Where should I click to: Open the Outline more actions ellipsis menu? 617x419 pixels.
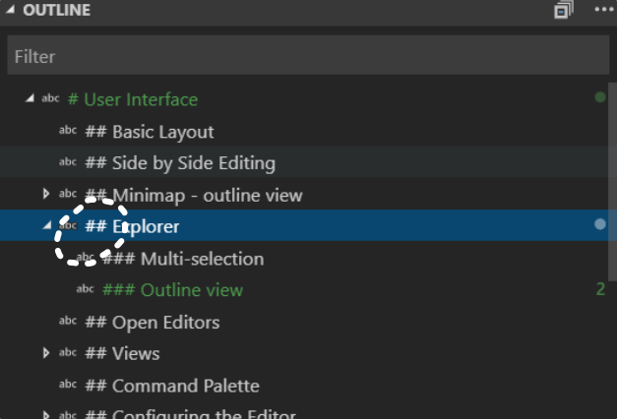coord(604,10)
